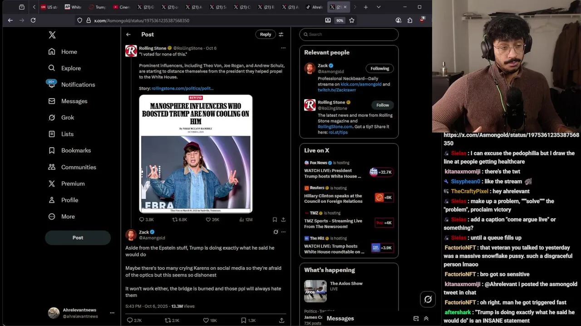This screenshot has width=581, height=326.
Task: Open more options for Rolling Stone post
Action: click(283, 48)
